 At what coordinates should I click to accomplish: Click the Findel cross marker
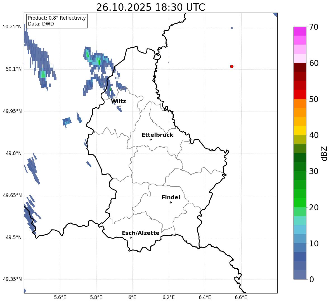(x=171, y=202)
